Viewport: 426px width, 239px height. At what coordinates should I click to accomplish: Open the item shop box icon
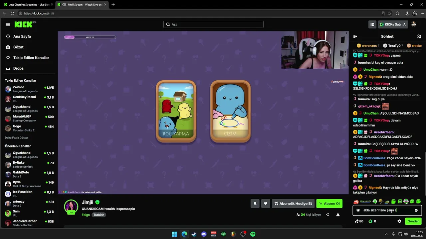(372, 24)
